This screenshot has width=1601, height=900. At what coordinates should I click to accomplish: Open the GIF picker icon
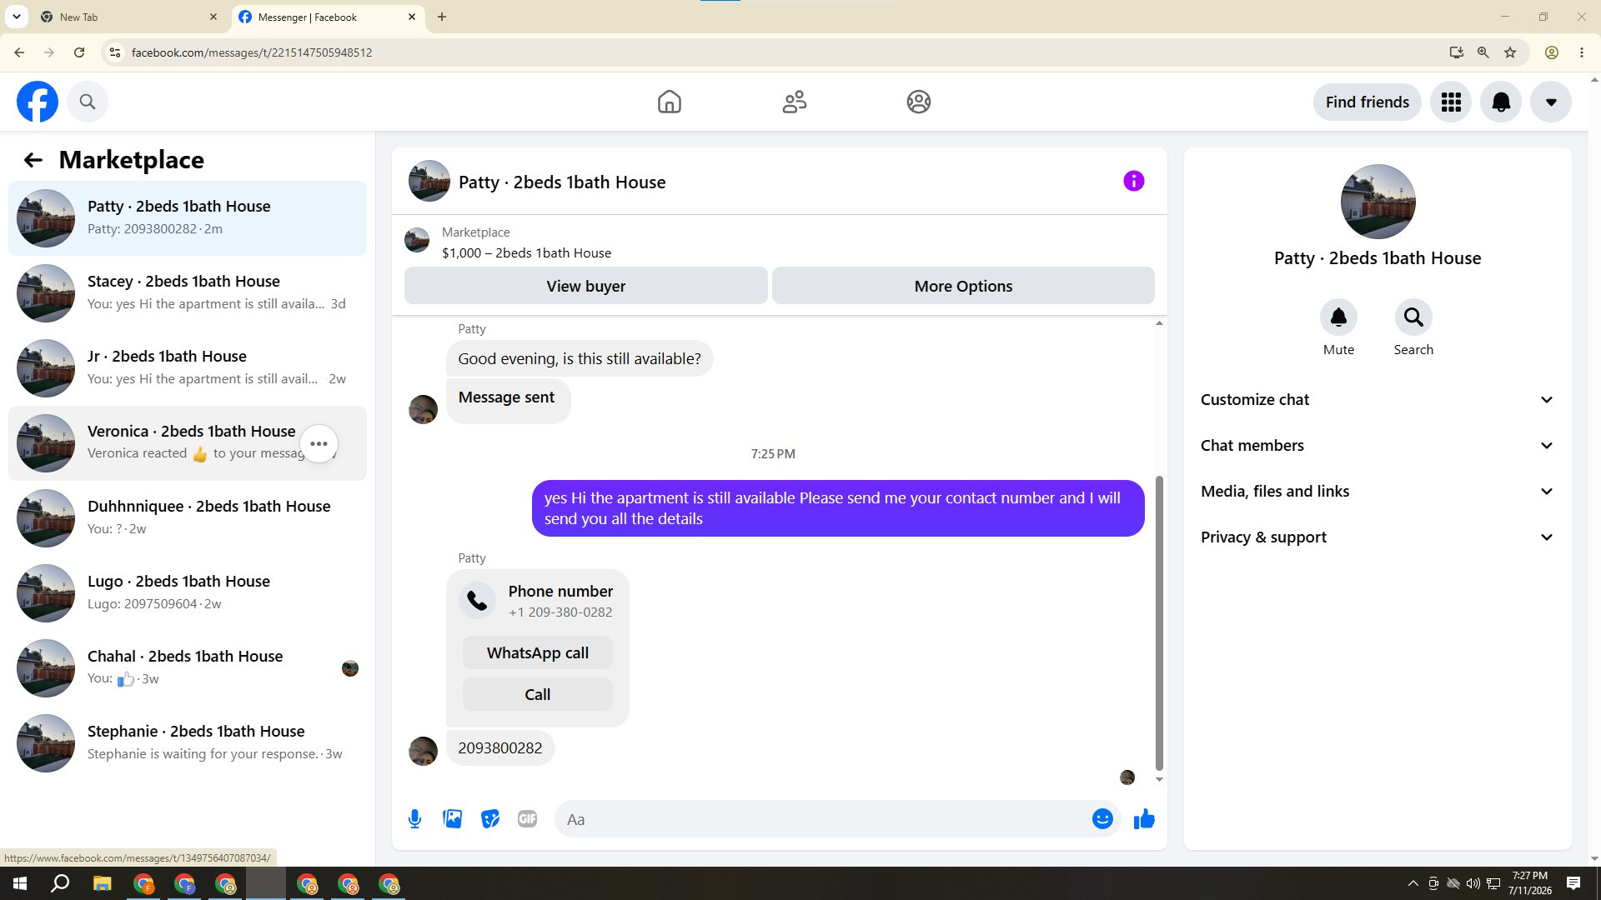click(x=527, y=819)
